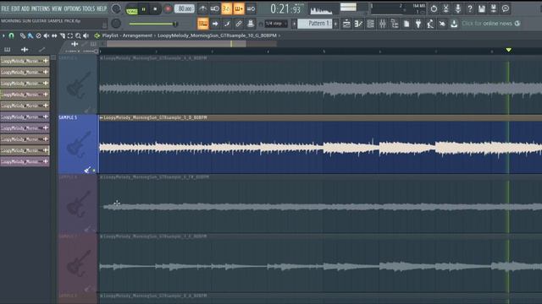Open the chat bubble icon
The image size is (542, 304).
[x=506, y=8]
